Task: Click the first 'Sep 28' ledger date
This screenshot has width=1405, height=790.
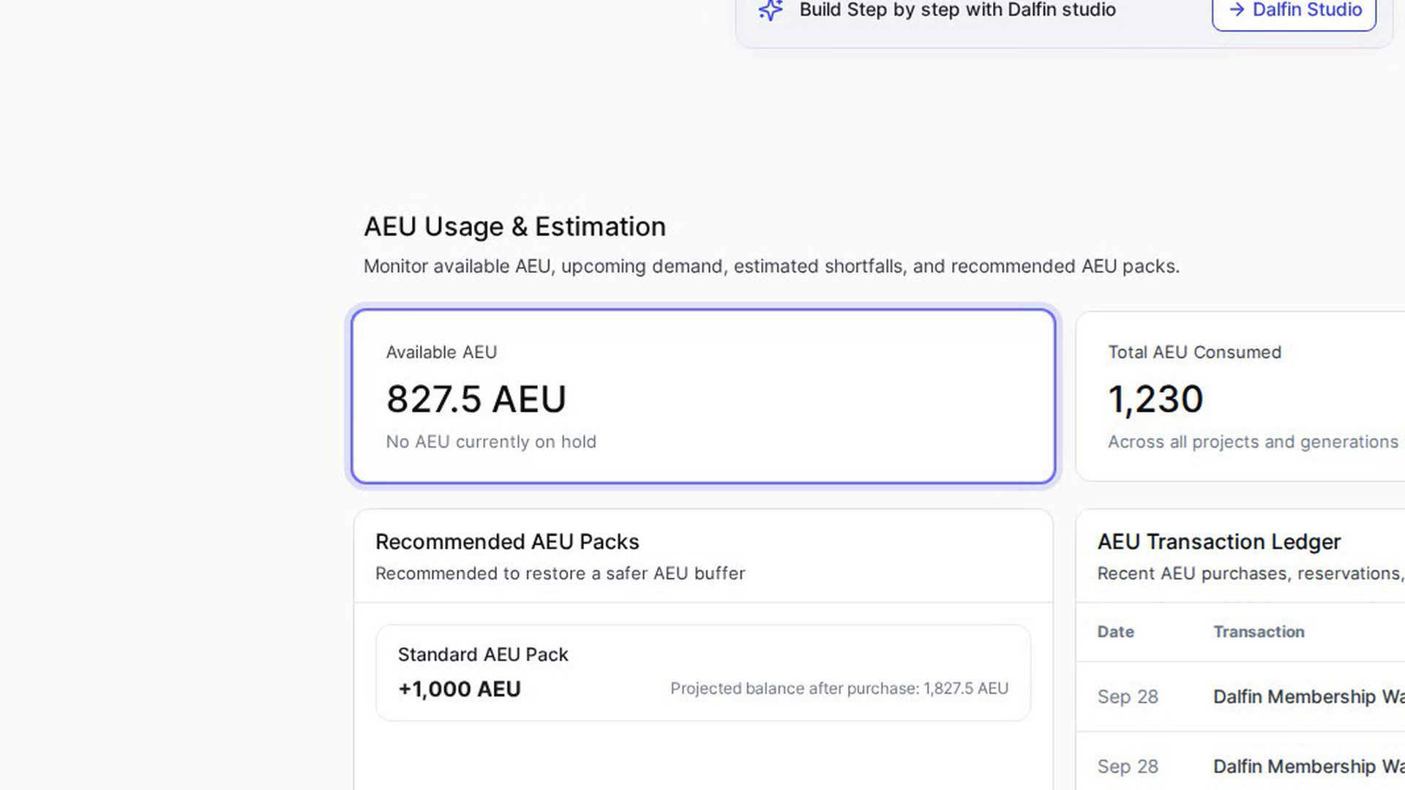Action: pos(1128,697)
